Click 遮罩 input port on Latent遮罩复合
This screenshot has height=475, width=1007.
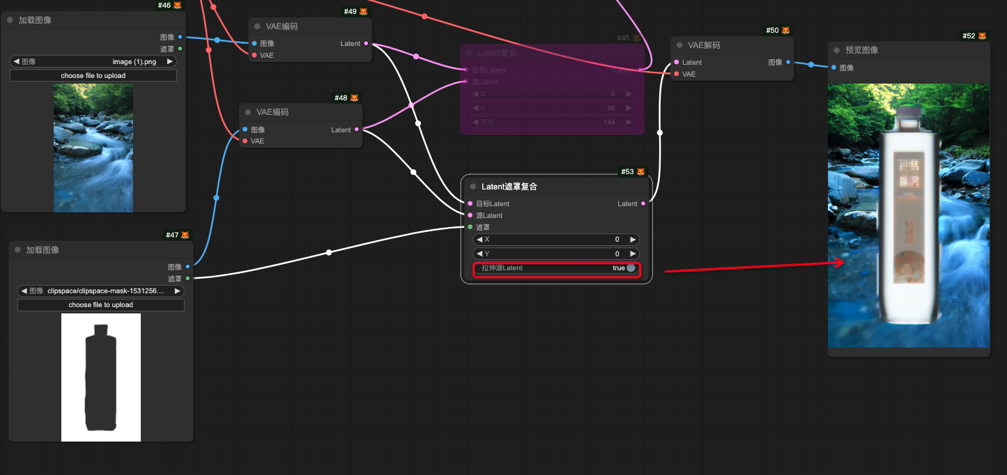(x=470, y=227)
